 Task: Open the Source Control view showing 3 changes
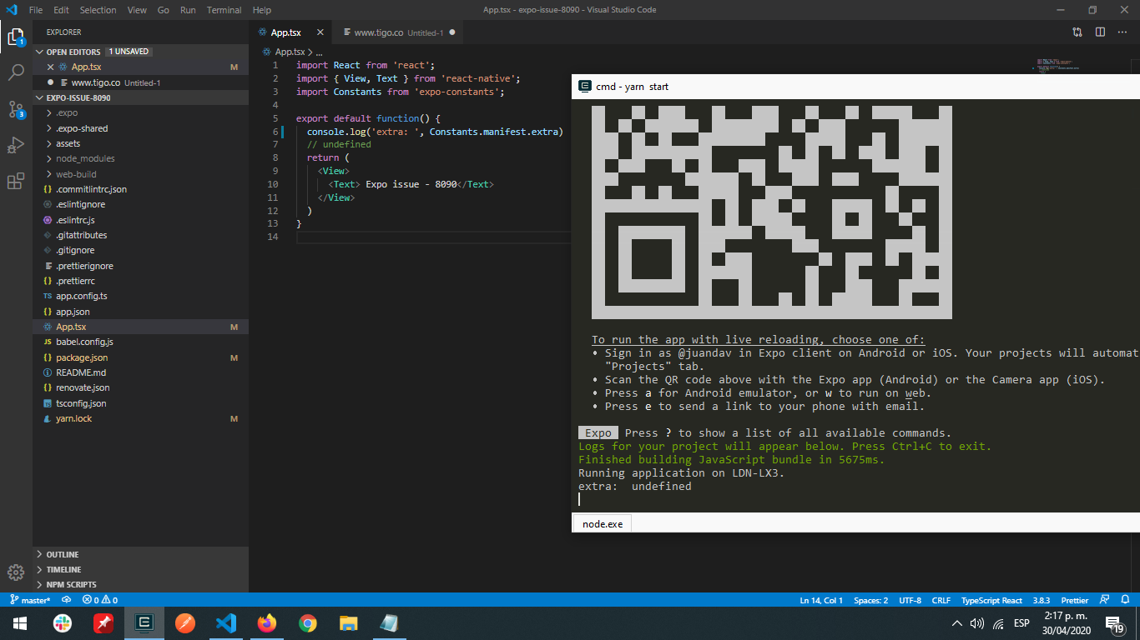15,109
